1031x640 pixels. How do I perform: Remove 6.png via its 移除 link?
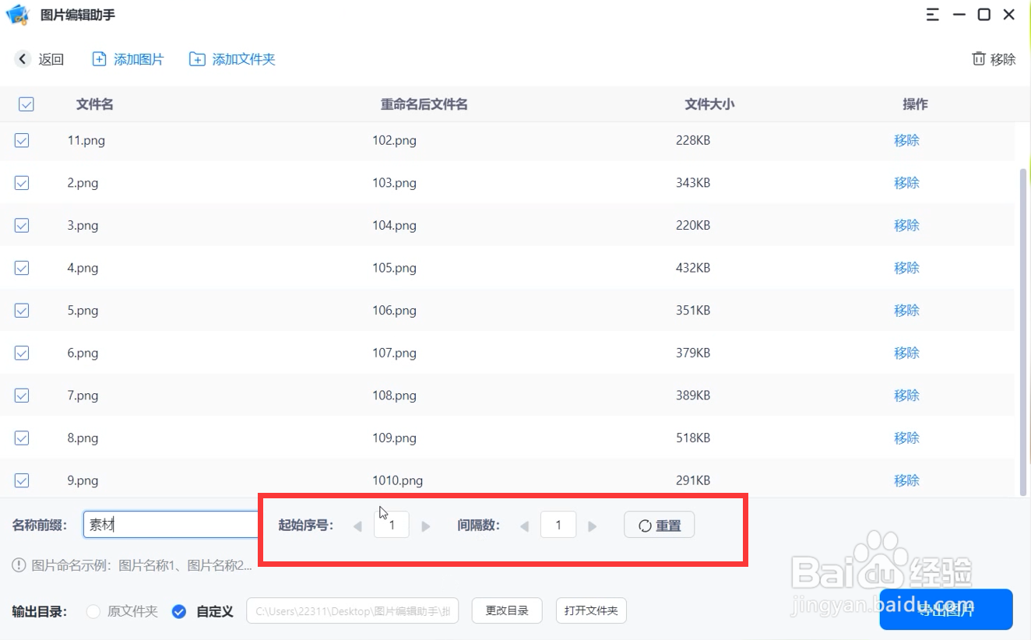point(906,353)
